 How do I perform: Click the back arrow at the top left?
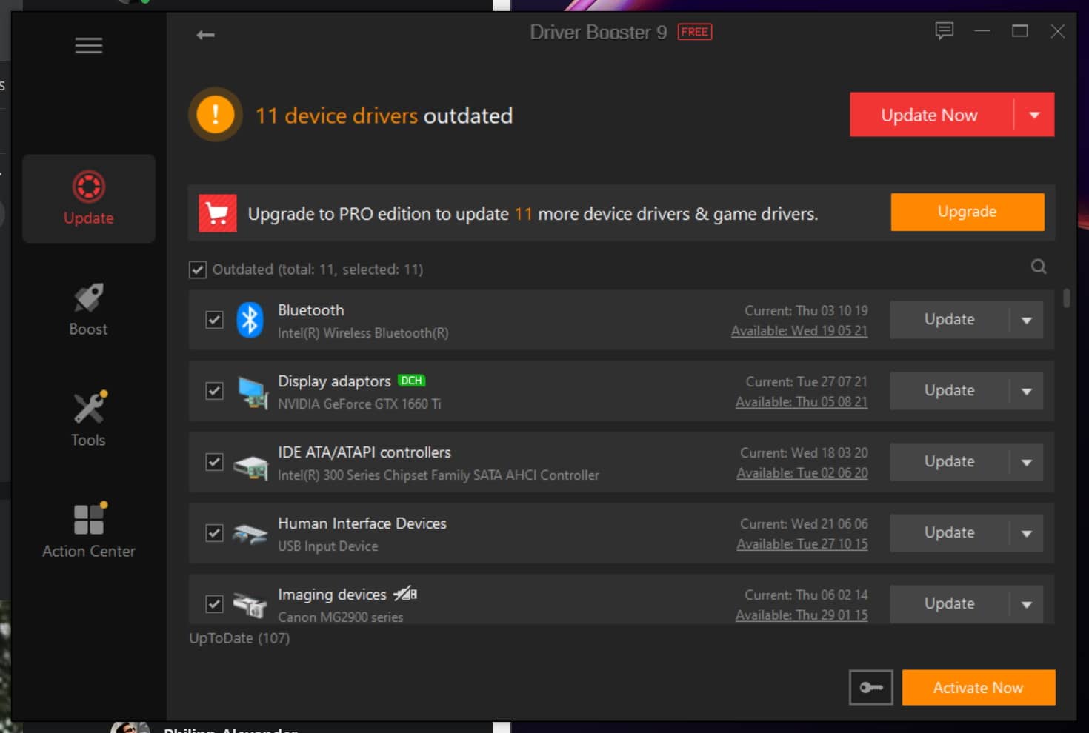[205, 34]
